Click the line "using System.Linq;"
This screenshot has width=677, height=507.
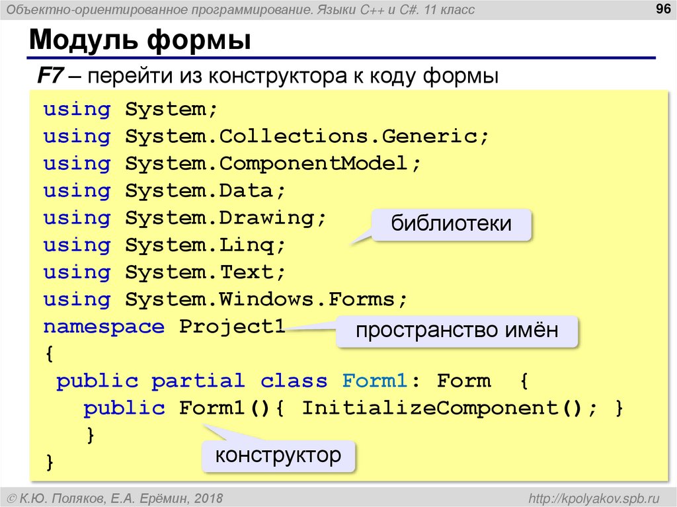[x=164, y=246]
